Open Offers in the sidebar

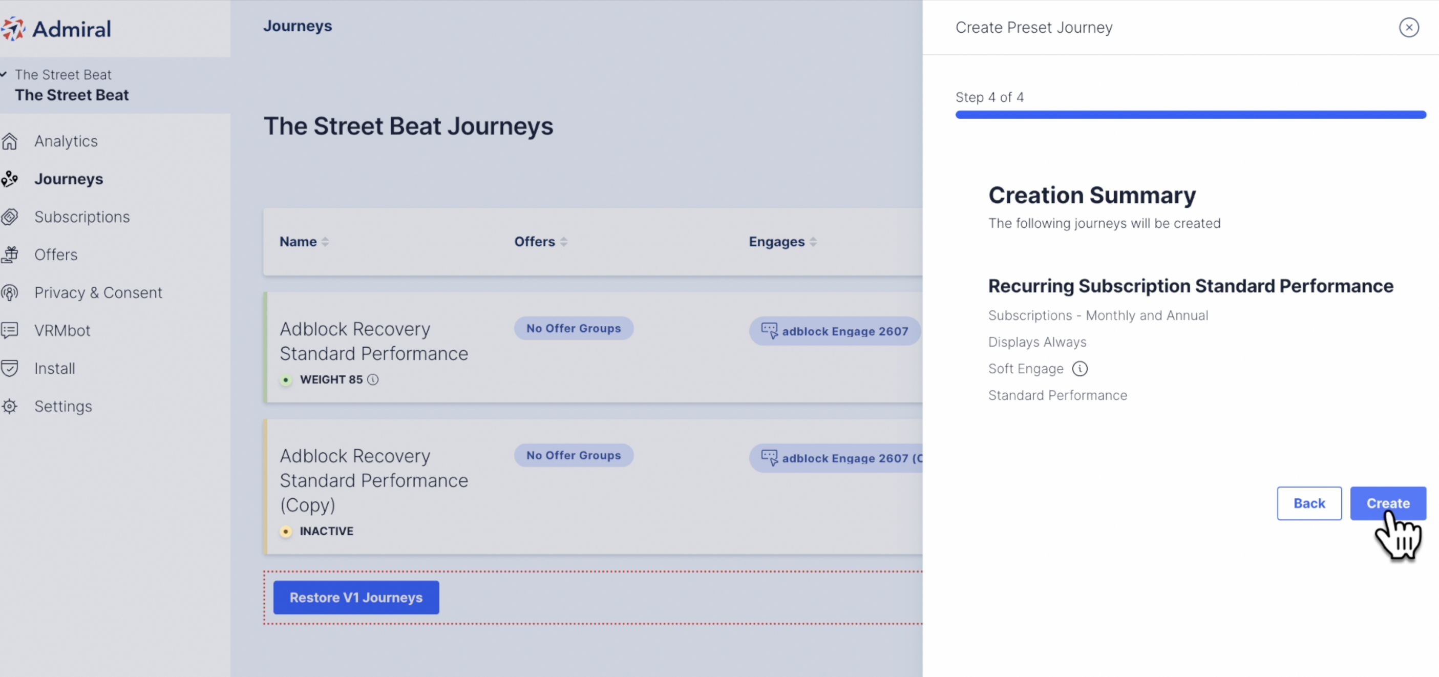pos(56,255)
